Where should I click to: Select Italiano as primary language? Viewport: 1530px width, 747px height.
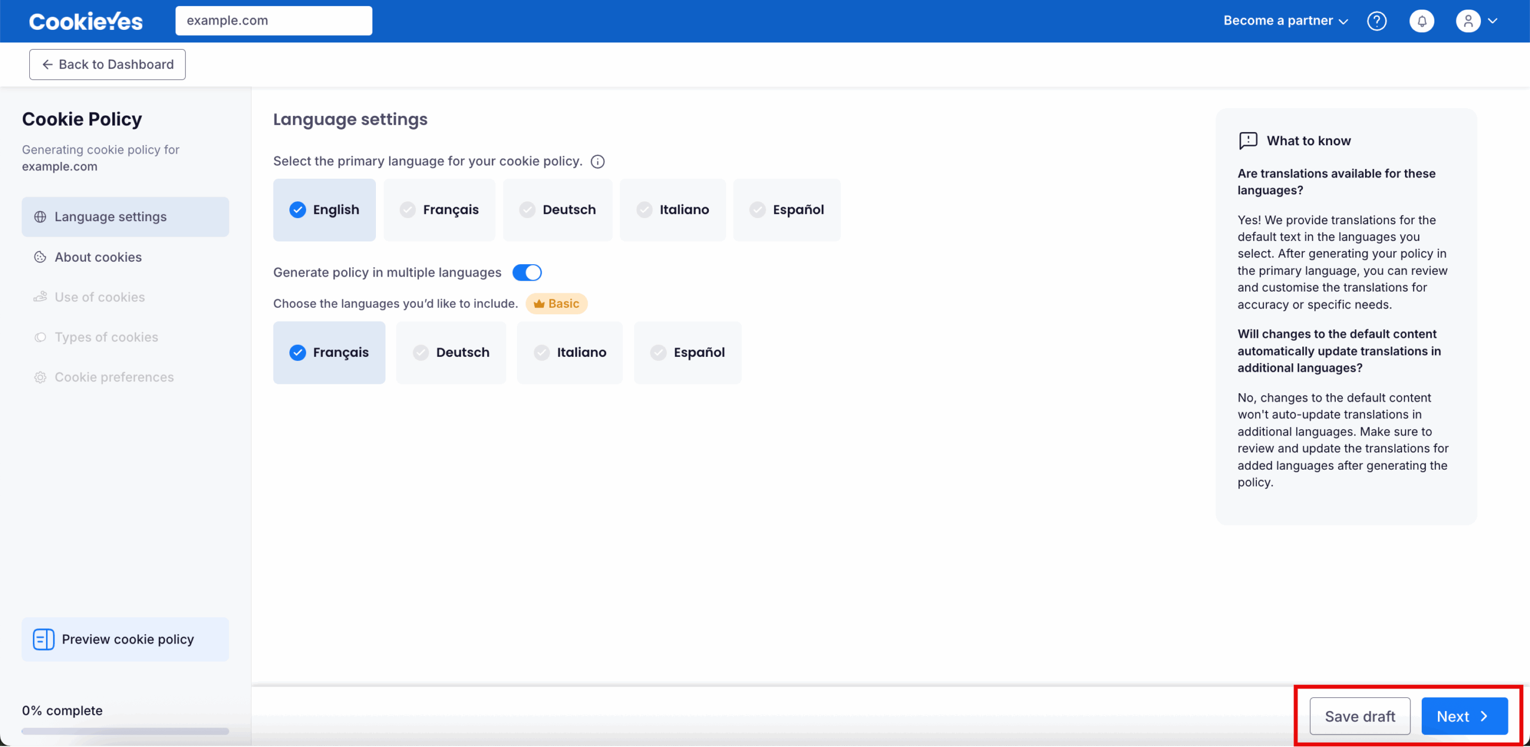click(672, 210)
